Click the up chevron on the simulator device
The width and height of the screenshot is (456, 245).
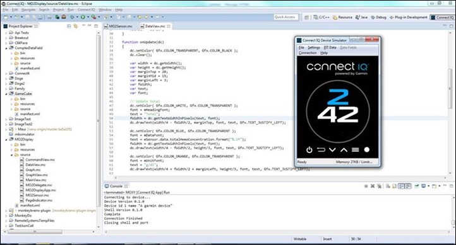click(344, 150)
